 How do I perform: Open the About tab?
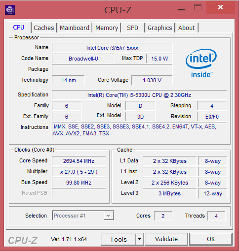187,28
